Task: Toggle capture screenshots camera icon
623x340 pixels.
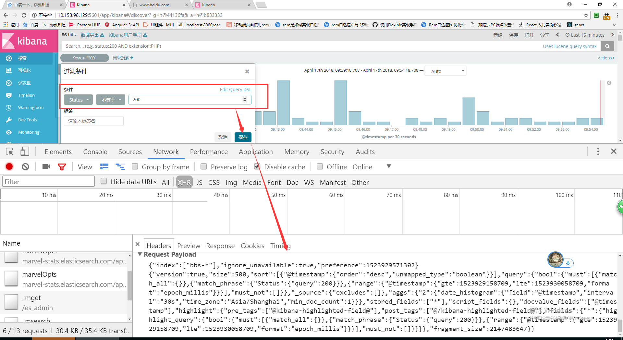Action: (x=46, y=167)
